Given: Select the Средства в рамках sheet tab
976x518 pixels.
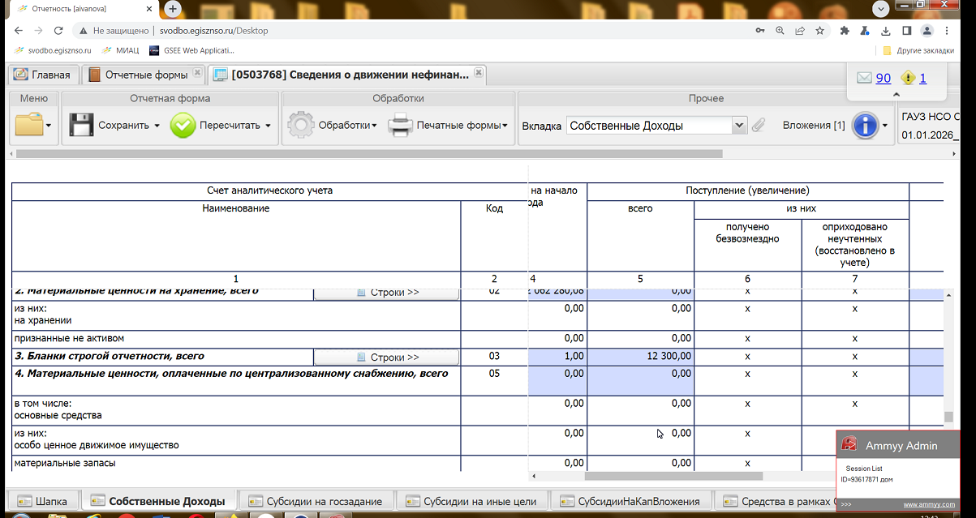Looking at the screenshot, I should click(775, 501).
